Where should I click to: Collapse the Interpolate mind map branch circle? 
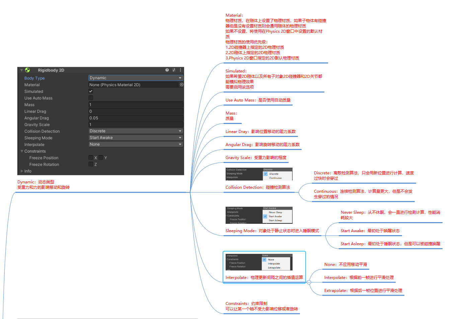click(x=309, y=282)
